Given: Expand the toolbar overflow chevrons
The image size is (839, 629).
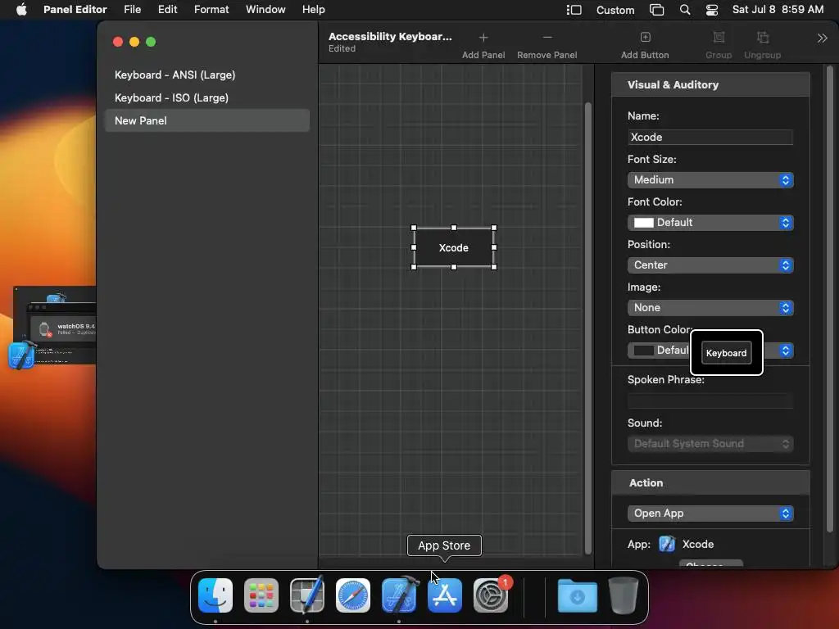Looking at the screenshot, I should pos(822,38).
